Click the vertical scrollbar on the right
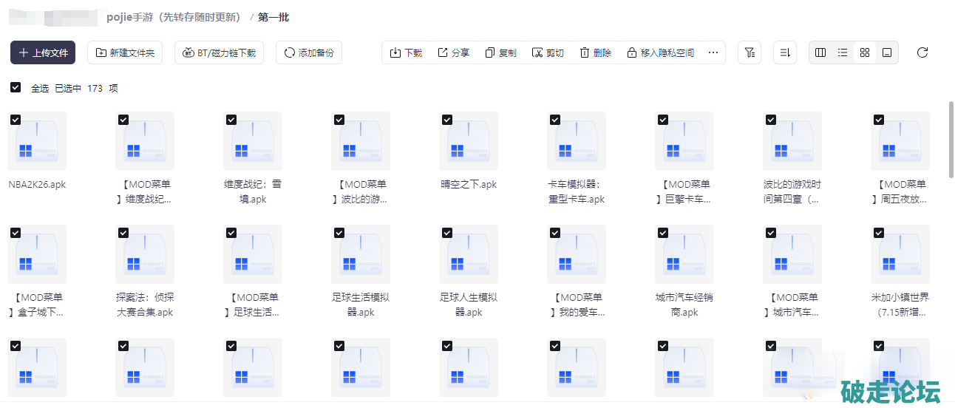This screenshot has height=408, width=955. pyautogui.click(x=951, y=137)
